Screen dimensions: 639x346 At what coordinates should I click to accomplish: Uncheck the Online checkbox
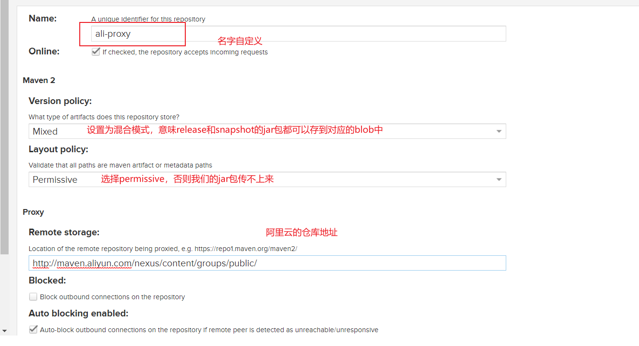click(96, 52)
